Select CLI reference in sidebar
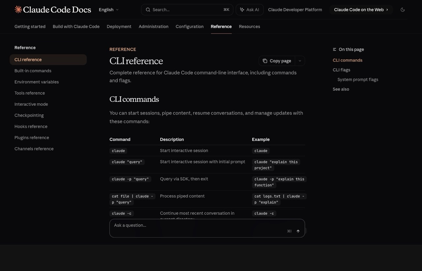 pos(48,60)
